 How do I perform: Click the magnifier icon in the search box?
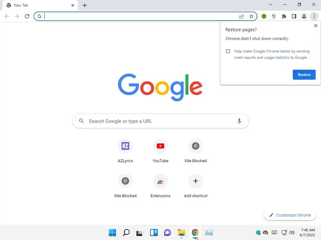coord(81,121)
